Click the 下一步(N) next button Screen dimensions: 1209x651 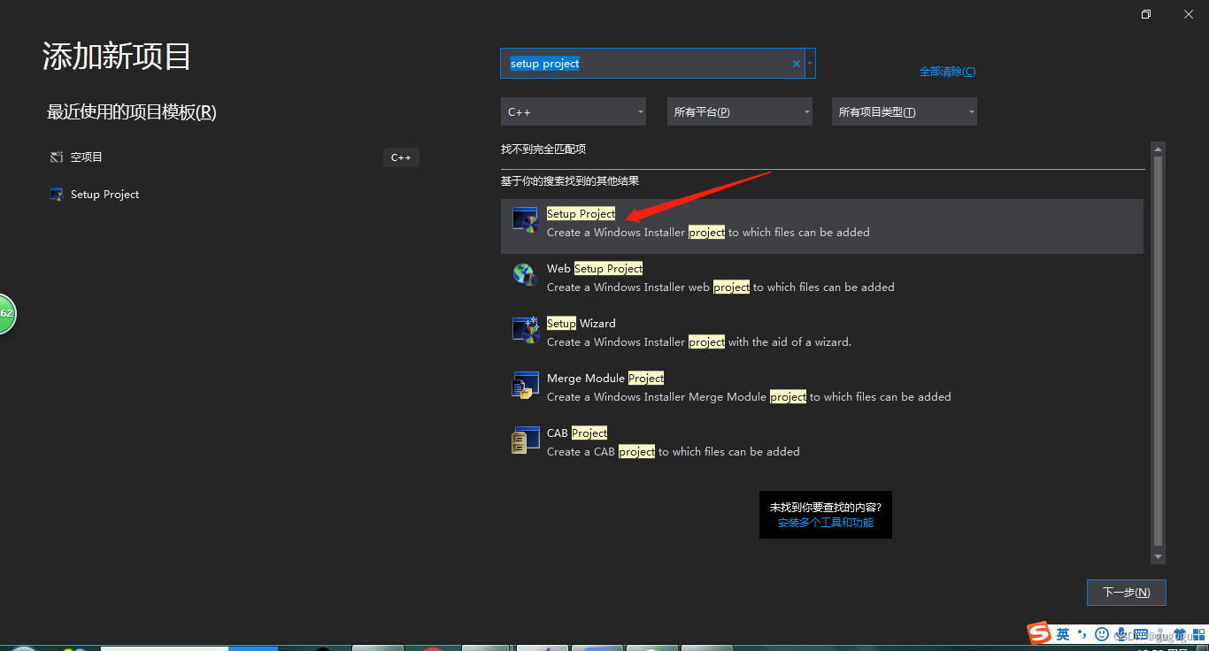[1126, 593]
